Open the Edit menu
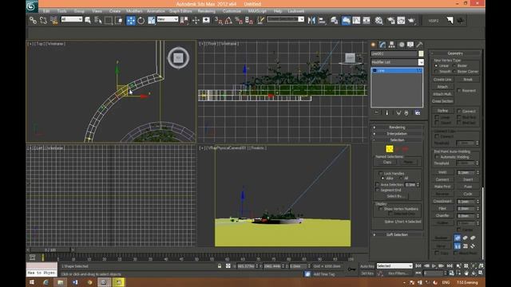The image size is (511, 287). [46, 11]
